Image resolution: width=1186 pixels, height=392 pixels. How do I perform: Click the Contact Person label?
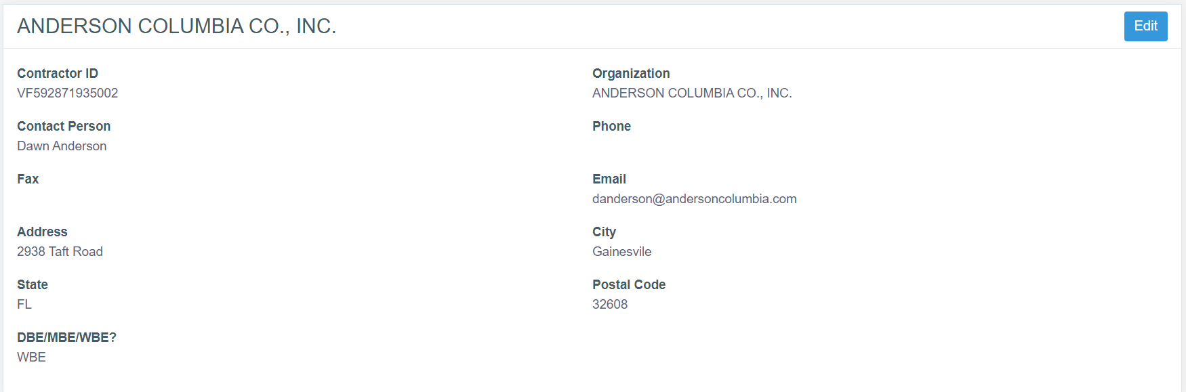click(x=64, y=127)
